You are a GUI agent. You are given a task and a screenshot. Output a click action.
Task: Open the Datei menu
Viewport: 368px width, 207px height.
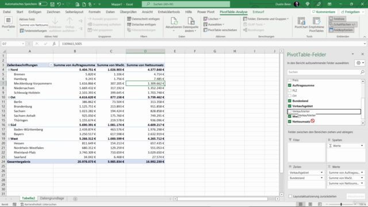pos(7,11)
